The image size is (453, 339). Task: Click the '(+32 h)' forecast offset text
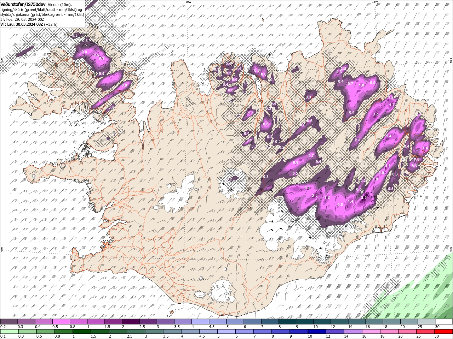(51, 24)
